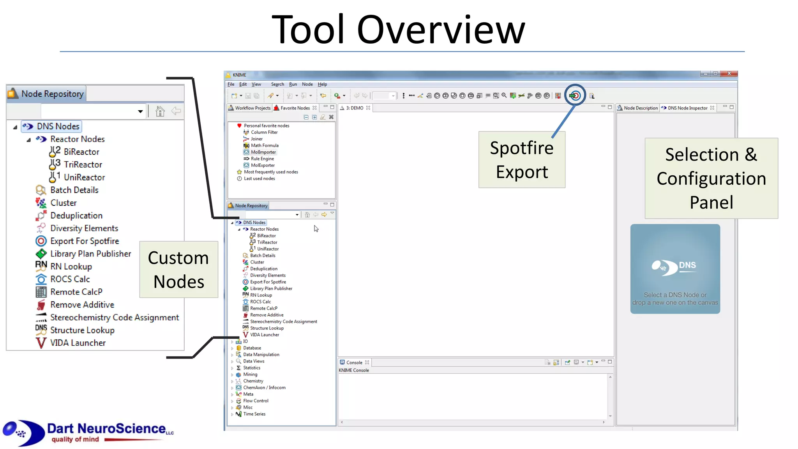Open the zoom level combo box in toolbar
798x449 pixels.
pyautogui.click(x=384, y=96)
